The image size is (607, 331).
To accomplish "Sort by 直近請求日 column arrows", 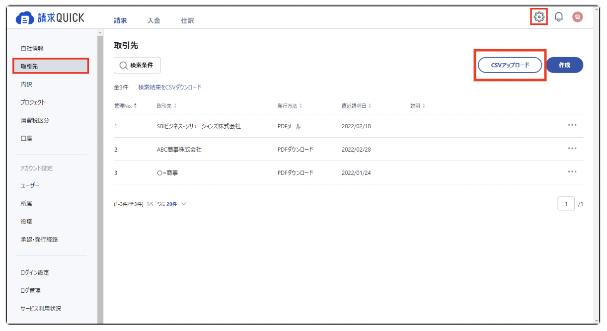I will (370, 106).
